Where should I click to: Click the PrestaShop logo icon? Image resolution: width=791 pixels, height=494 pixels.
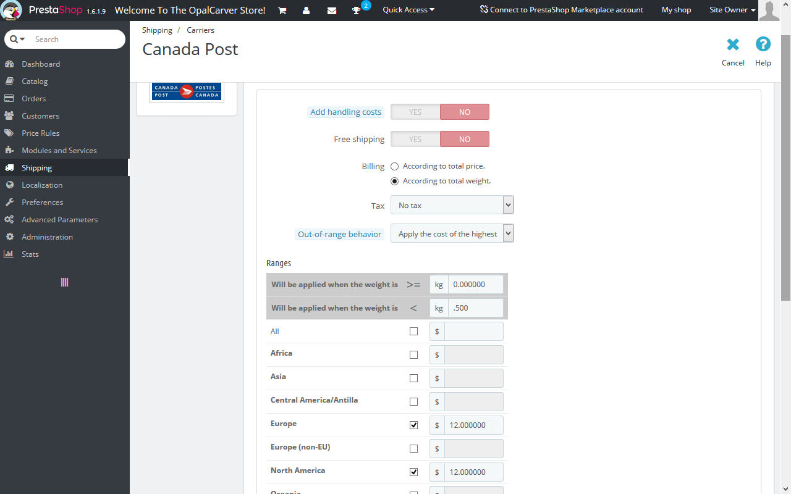tap(12, 10)
